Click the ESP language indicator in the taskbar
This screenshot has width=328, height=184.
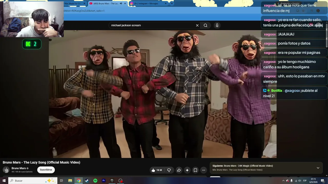pyautogui.click(x=305, y=181)
